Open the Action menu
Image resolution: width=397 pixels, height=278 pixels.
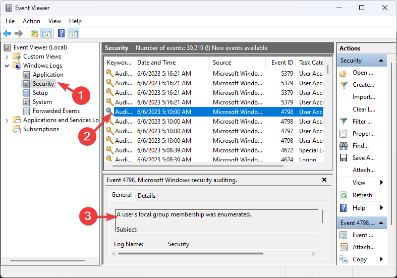(x=31, y=21)
